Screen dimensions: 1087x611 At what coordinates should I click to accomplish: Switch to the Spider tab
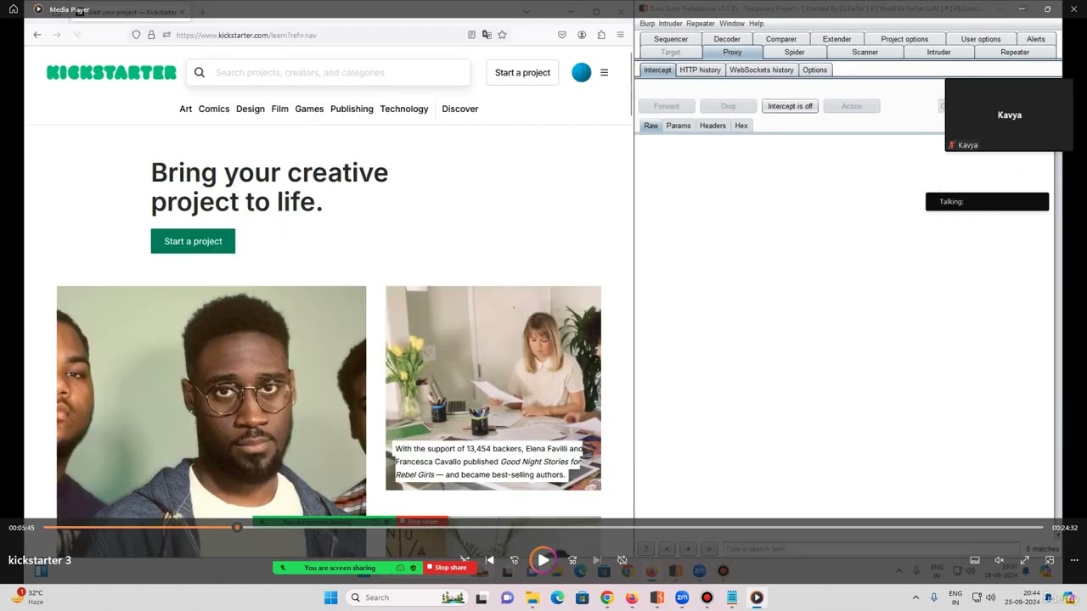795,53
